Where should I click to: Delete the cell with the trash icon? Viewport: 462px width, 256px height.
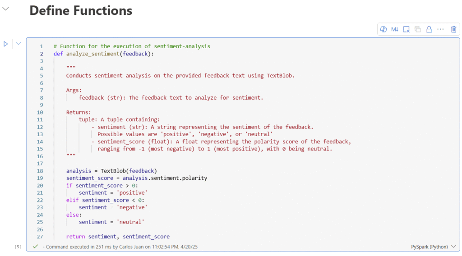[454, 29]
